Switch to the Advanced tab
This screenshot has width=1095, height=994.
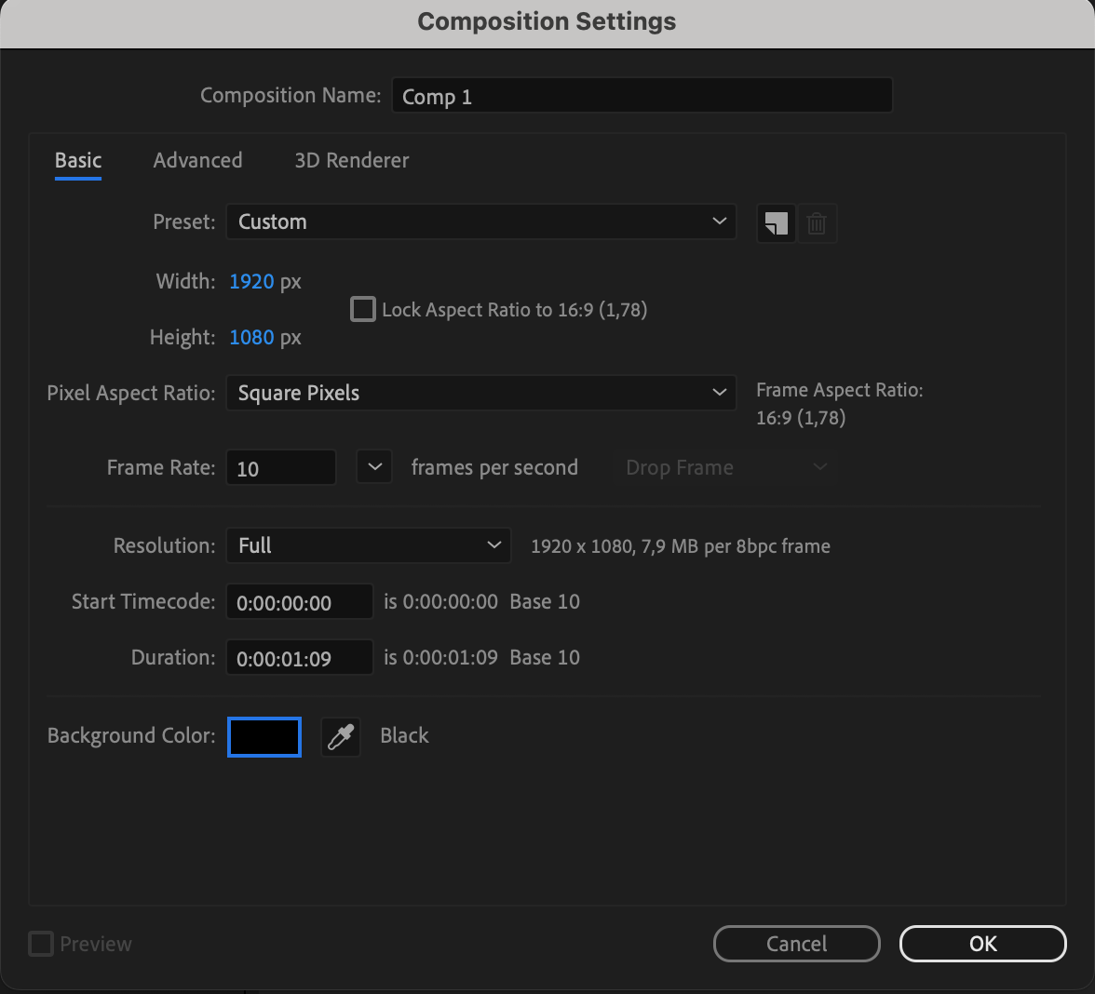(x=197, y=160)
